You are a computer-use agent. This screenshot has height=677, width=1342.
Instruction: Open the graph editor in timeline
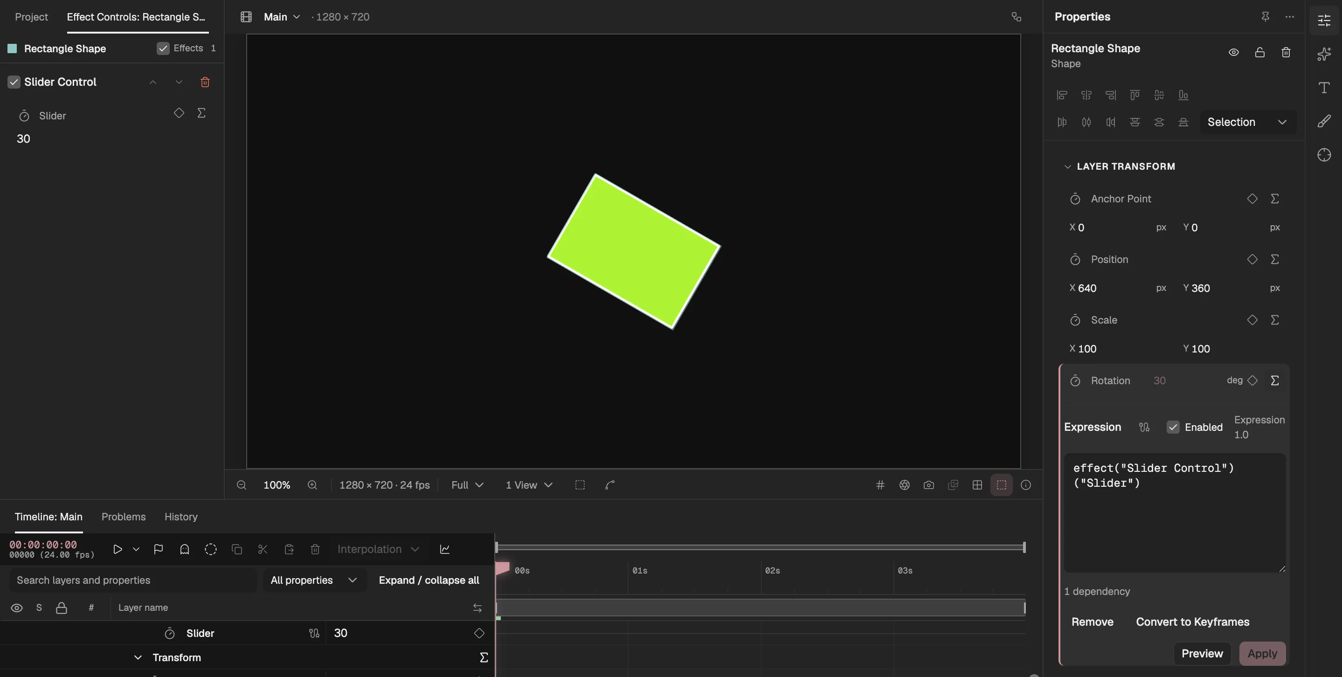[x=444, y=549]
